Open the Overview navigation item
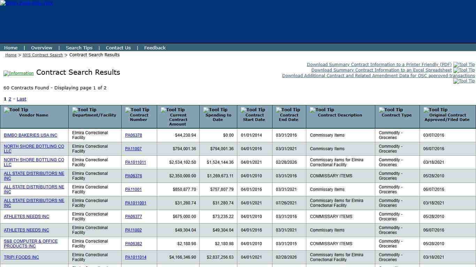Viewport: 476px width, 267px height. (x=41, y=48)
